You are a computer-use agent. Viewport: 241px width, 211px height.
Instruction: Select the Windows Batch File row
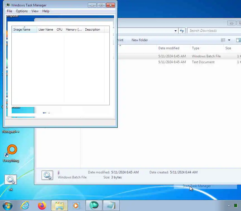point(179,56)
